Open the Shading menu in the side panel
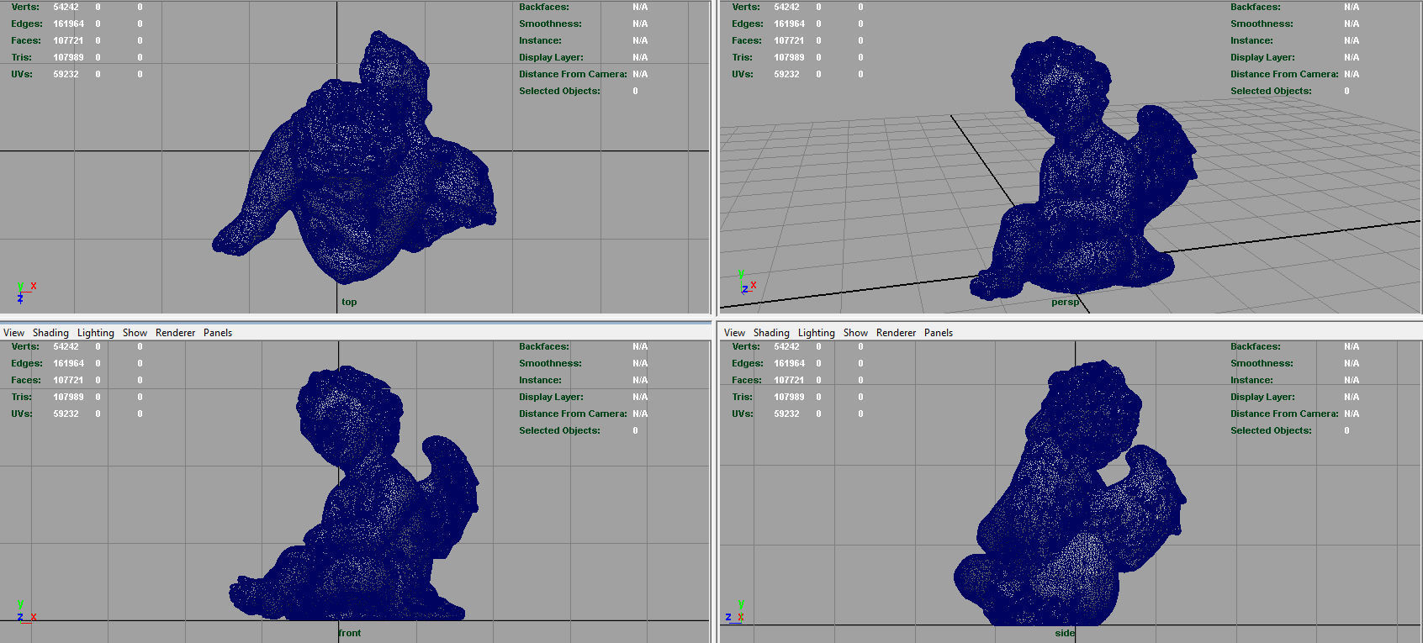 tap(771, 333)
